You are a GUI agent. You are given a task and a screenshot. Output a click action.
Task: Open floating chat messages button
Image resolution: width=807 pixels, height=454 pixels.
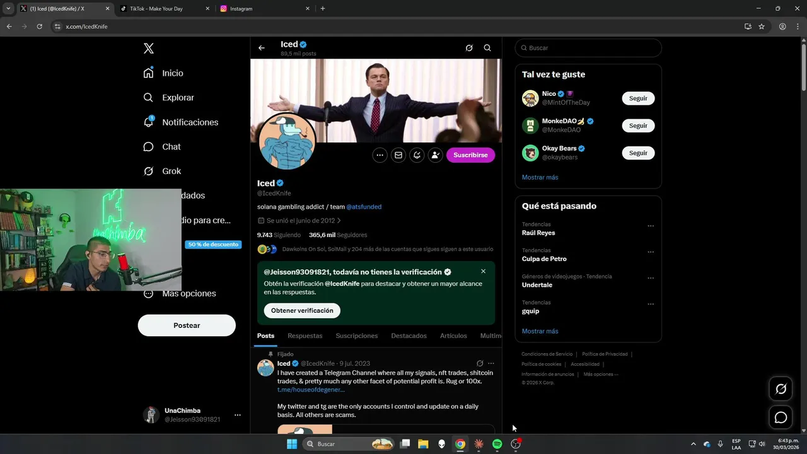[781, 417]
